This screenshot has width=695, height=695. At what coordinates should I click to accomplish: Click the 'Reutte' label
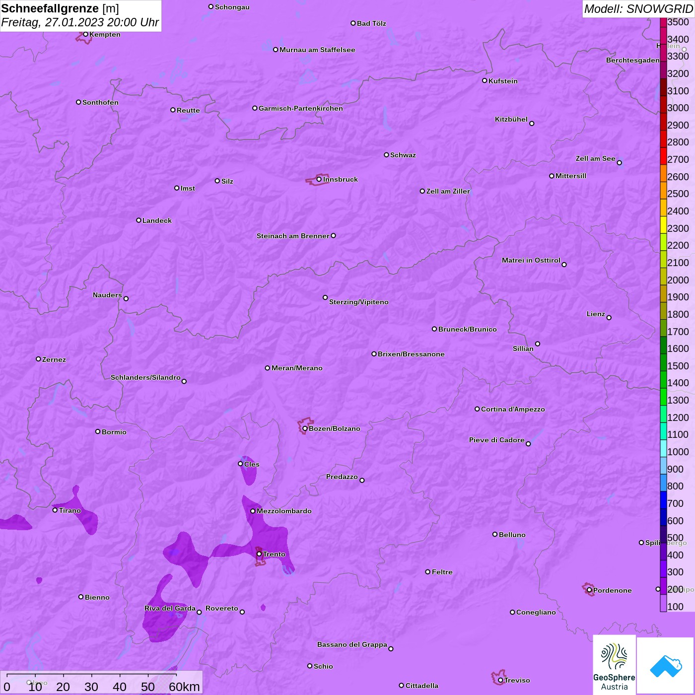click(188, 110)
